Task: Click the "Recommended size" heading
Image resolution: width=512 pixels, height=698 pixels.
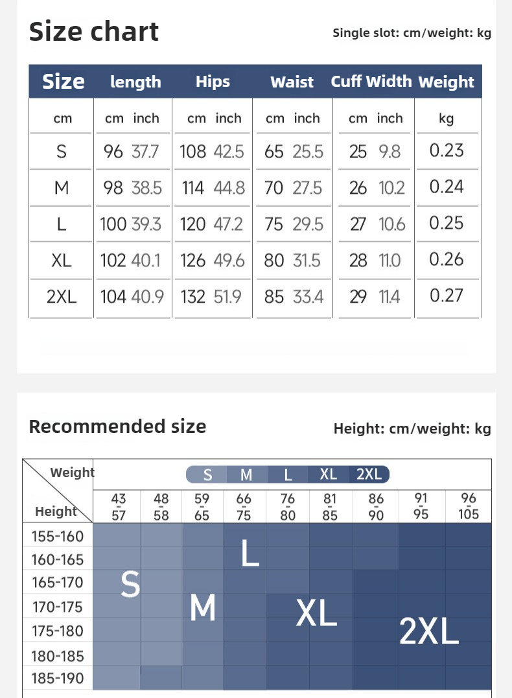Action: 117,426
